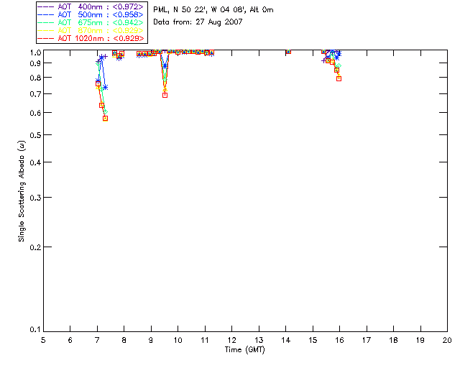Click the 0.4 y-axis tick label
Screen dimensions: 460x368
[x=35, y=162]
